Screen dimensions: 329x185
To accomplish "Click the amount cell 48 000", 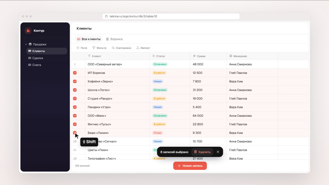I will coord(208,64).
